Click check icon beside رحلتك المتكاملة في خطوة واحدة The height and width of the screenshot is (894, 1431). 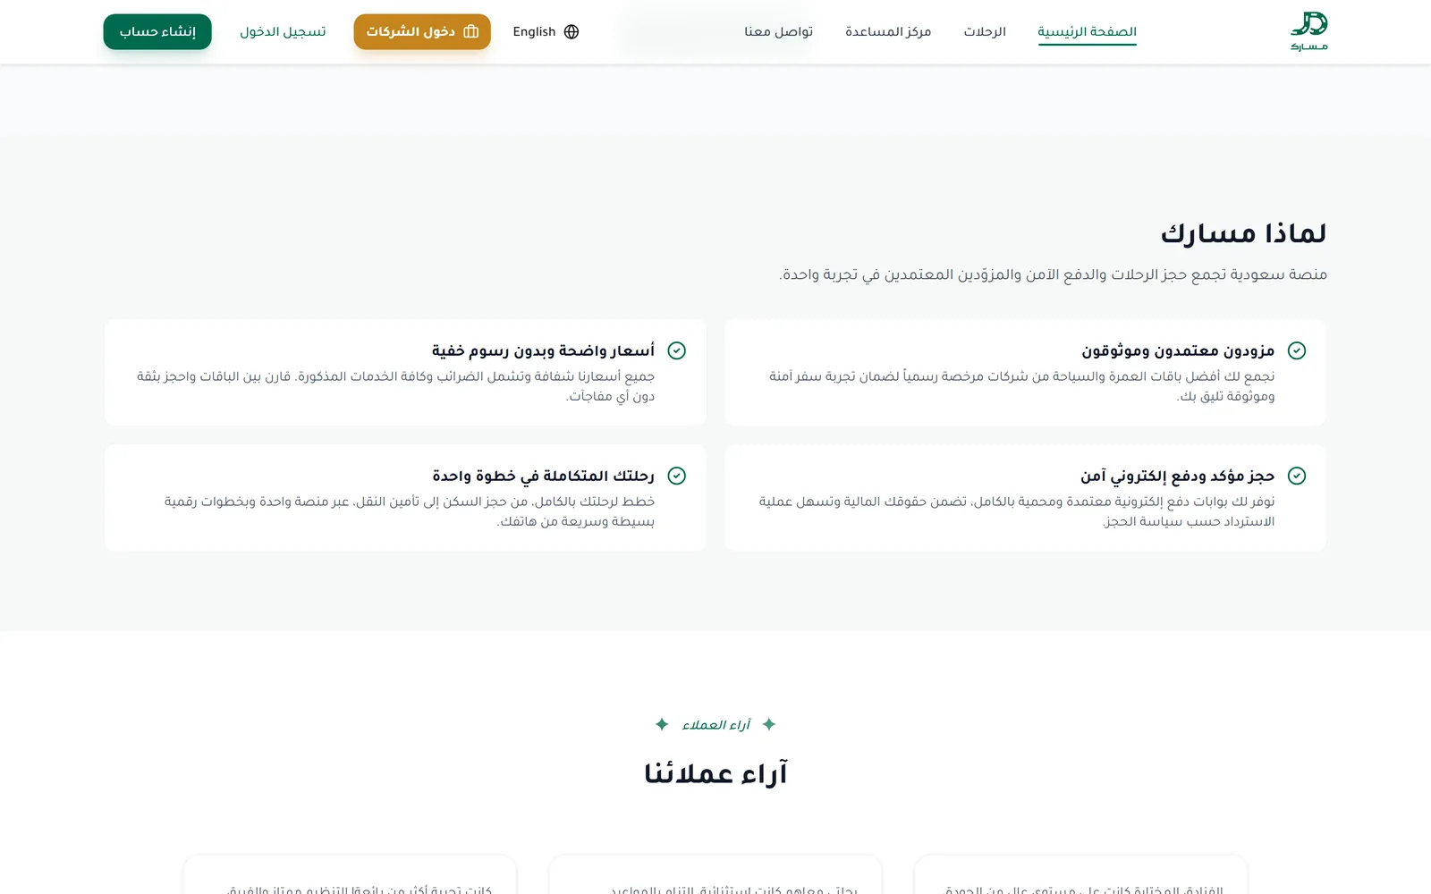pyautogui.click(x=677, y=476)
